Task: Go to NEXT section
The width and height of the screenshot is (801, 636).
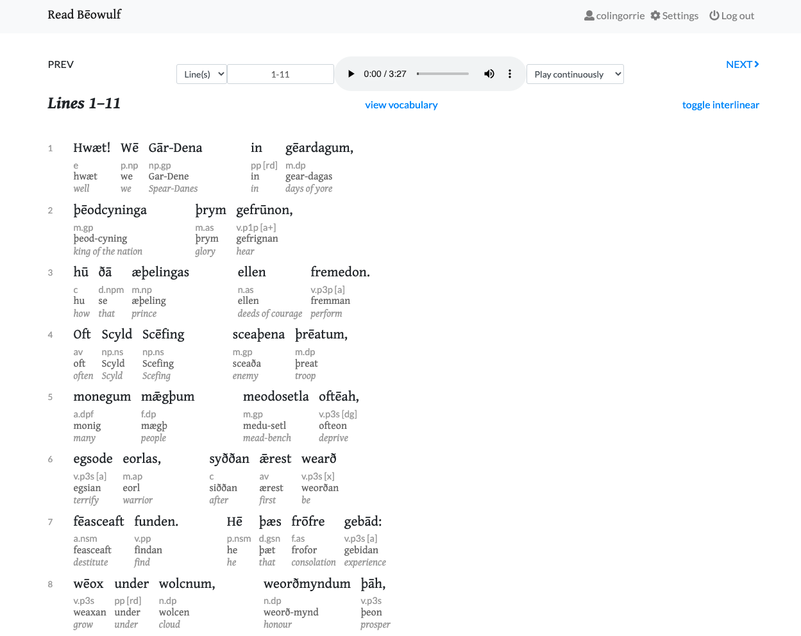Action: [743, 64]
